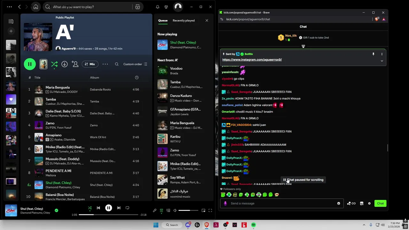Open Instagram link in Kick chat
The image size is (409, 230).
point(252,60)
